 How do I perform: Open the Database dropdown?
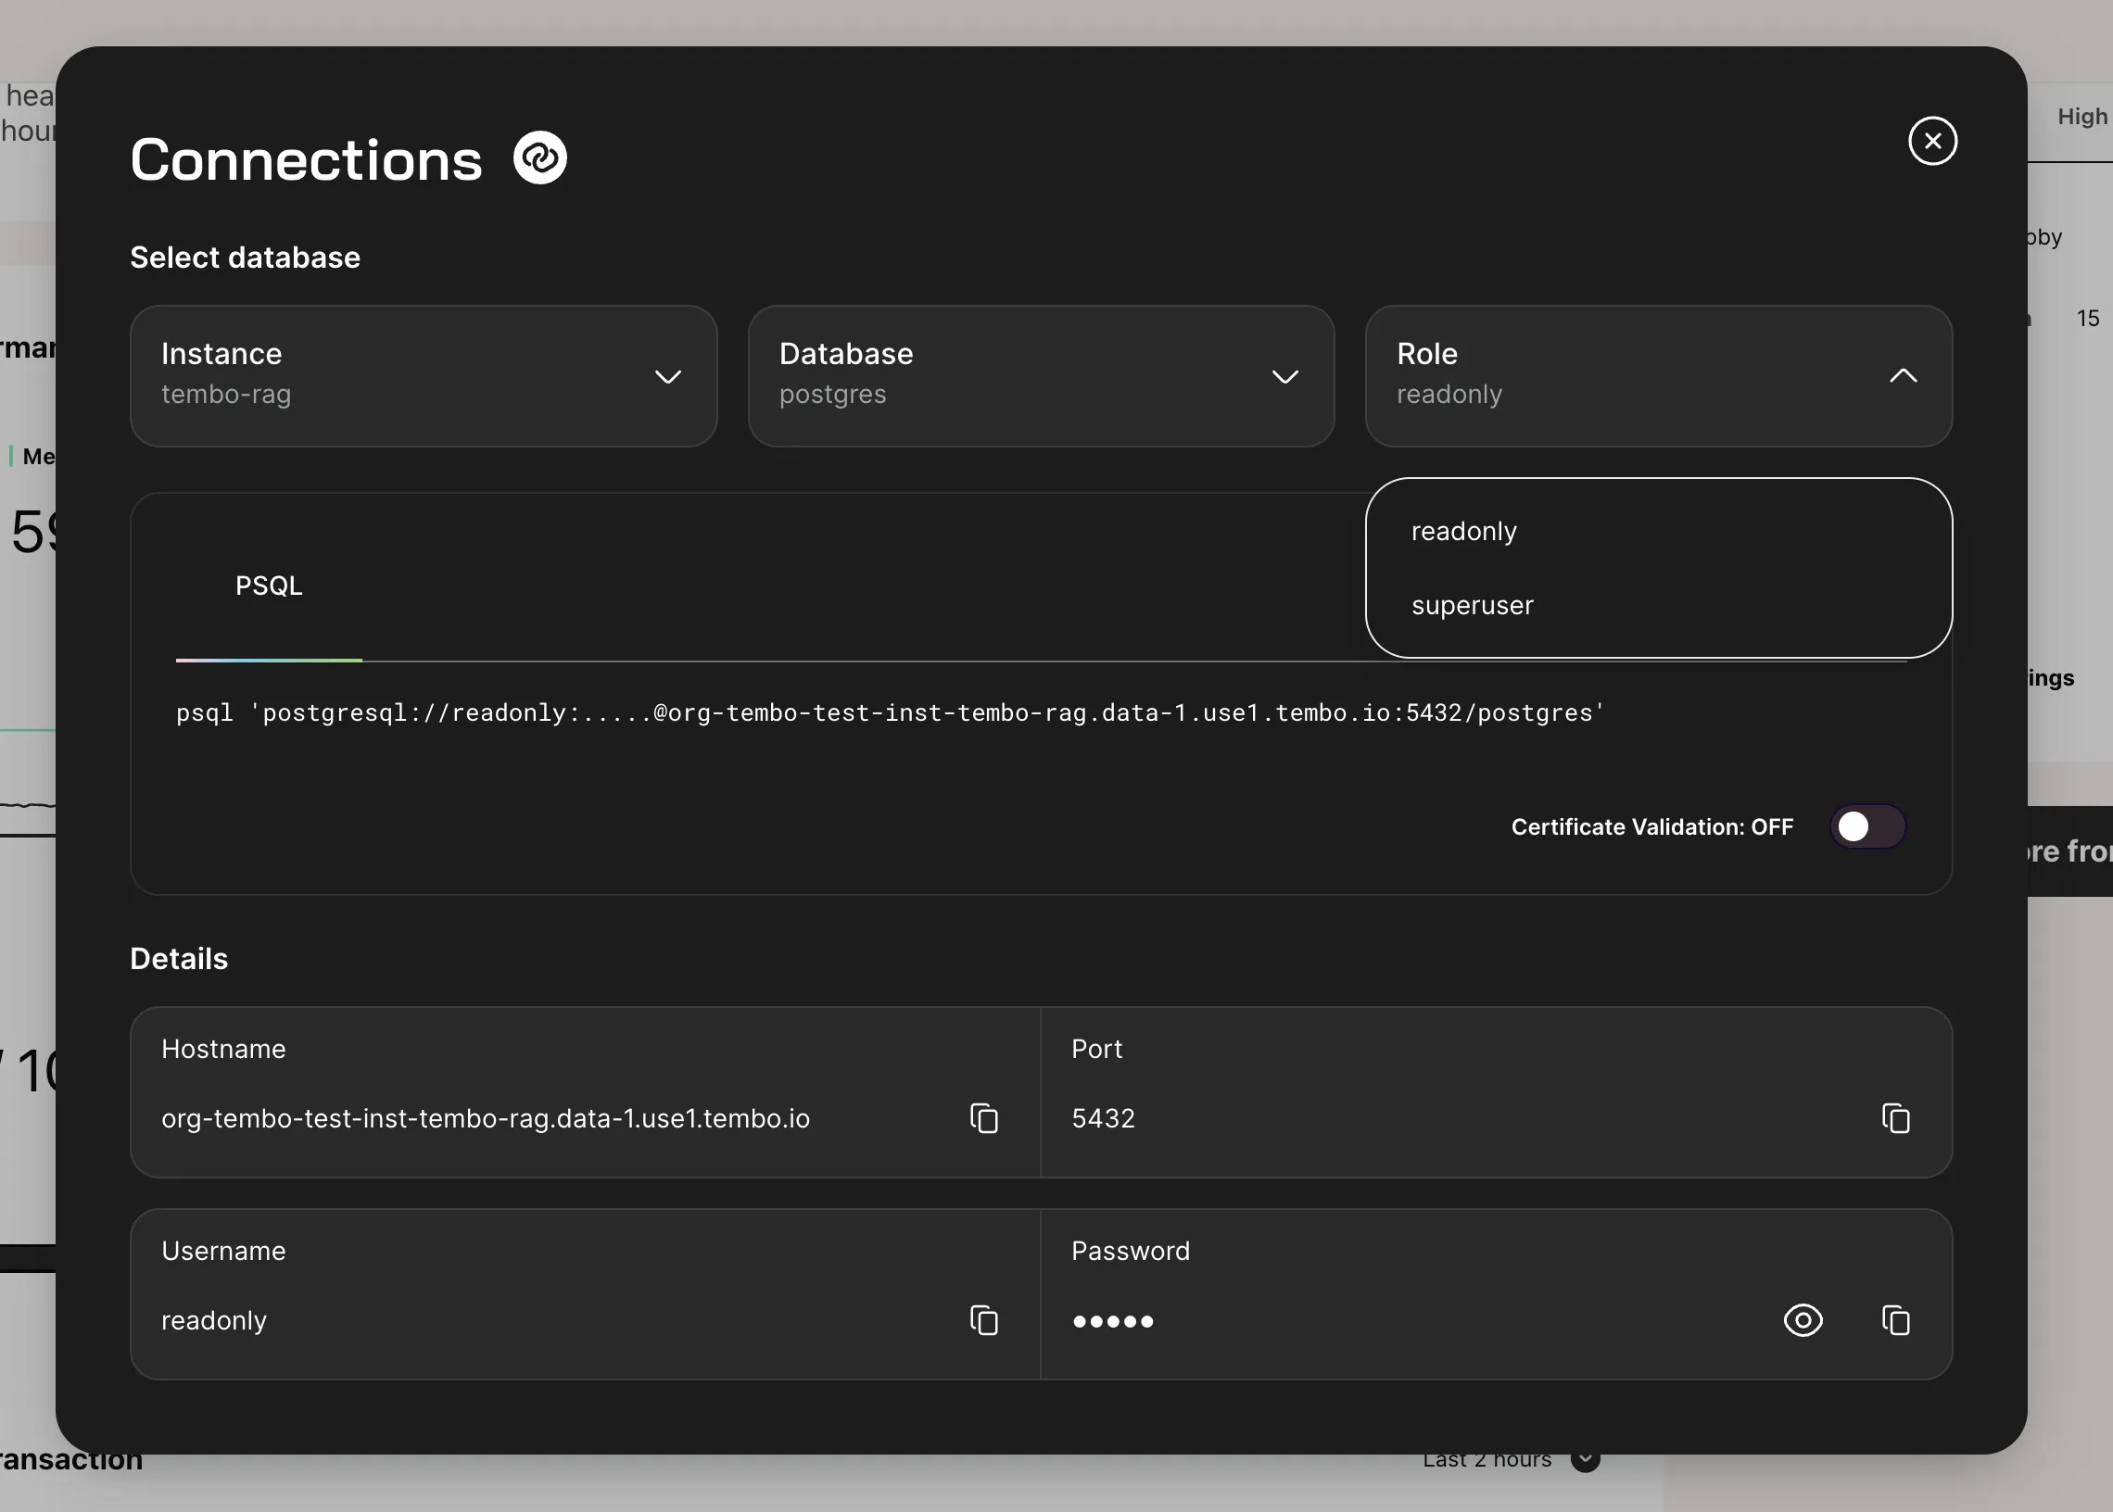tap(1041, 376)
